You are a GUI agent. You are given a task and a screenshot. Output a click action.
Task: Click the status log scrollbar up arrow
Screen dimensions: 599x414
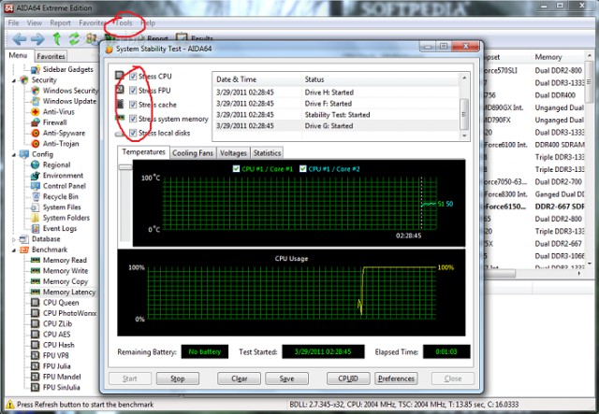464,78
